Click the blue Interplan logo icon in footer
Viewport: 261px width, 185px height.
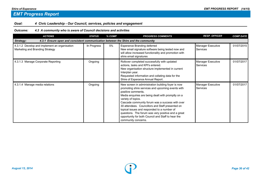[x=131, y=168]
